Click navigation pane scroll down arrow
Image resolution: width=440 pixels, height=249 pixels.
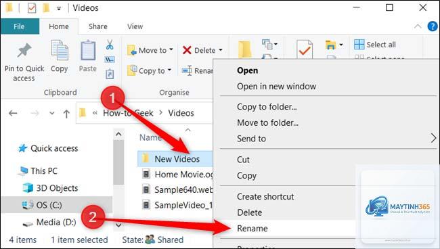click(x=118, y=225)
